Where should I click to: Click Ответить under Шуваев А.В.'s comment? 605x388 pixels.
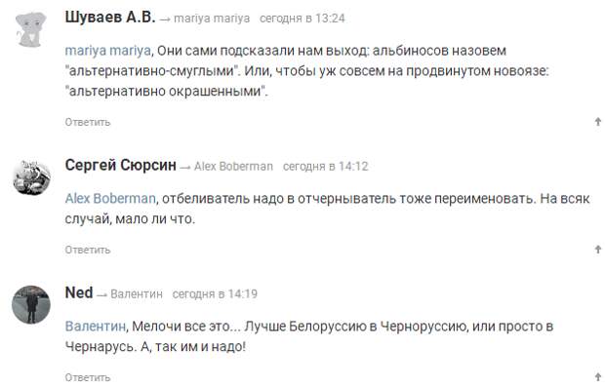click(x=88, y=122)
